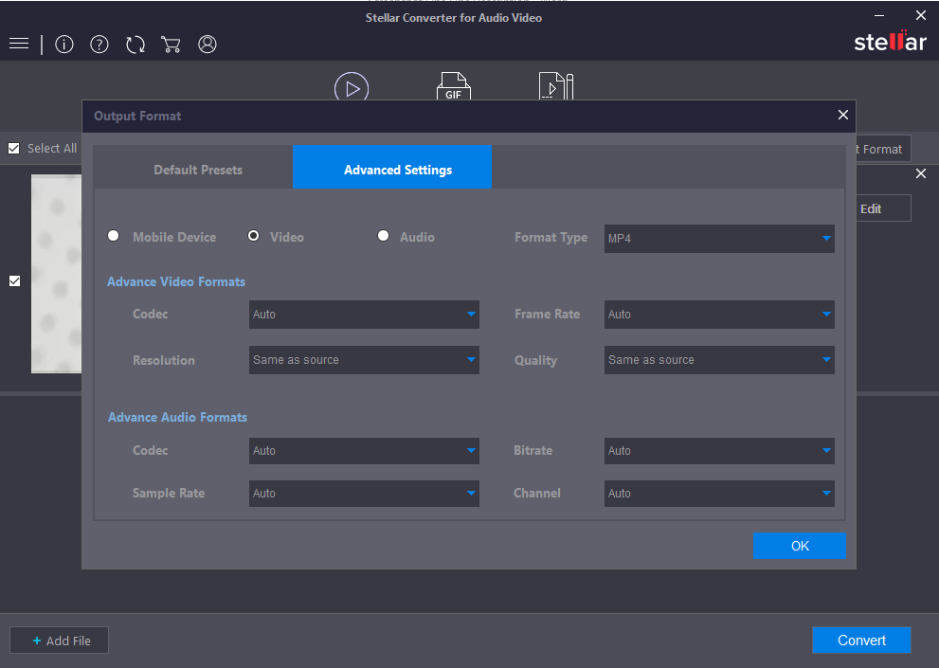Remove the file with its X icon
Image resolution: width=939 pixels, height=668 pixels.
click(x=920, y=174)
